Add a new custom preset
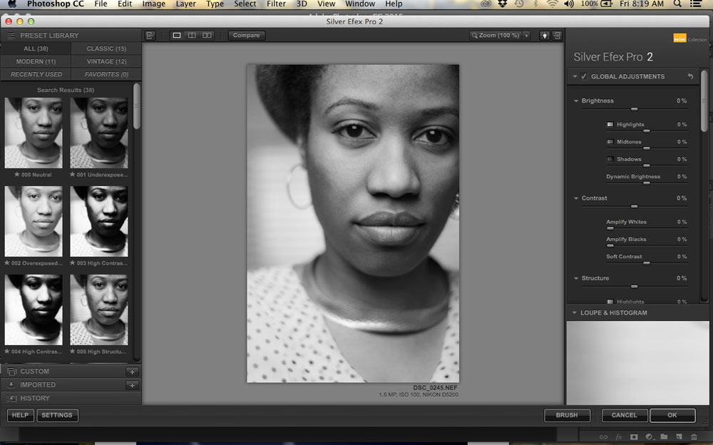Viewport: 713px width, 445px height. [131, 372]
